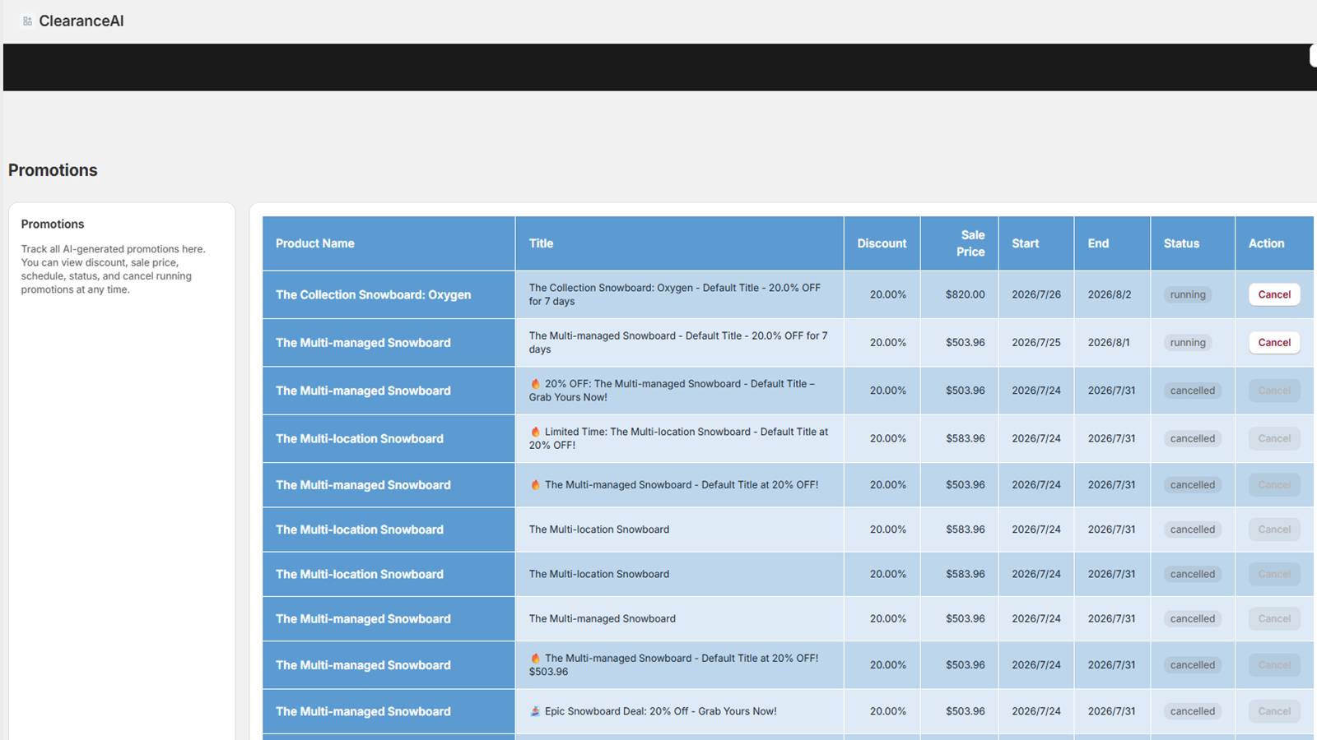Click start date 2026/7/26
Viewport: 1317px width, 740px height.
point(1036,294)
